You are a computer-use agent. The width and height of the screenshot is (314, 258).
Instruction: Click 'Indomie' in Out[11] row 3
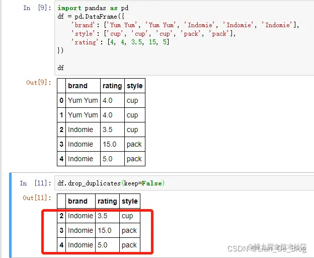click(x=81, y=230)
